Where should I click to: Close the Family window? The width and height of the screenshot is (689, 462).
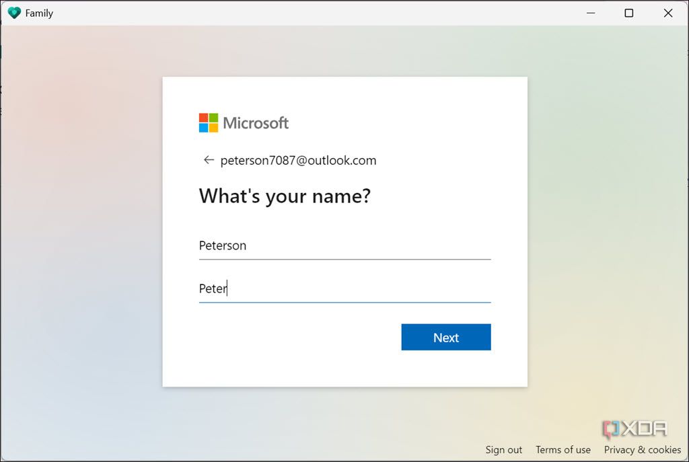click(667, 13)
